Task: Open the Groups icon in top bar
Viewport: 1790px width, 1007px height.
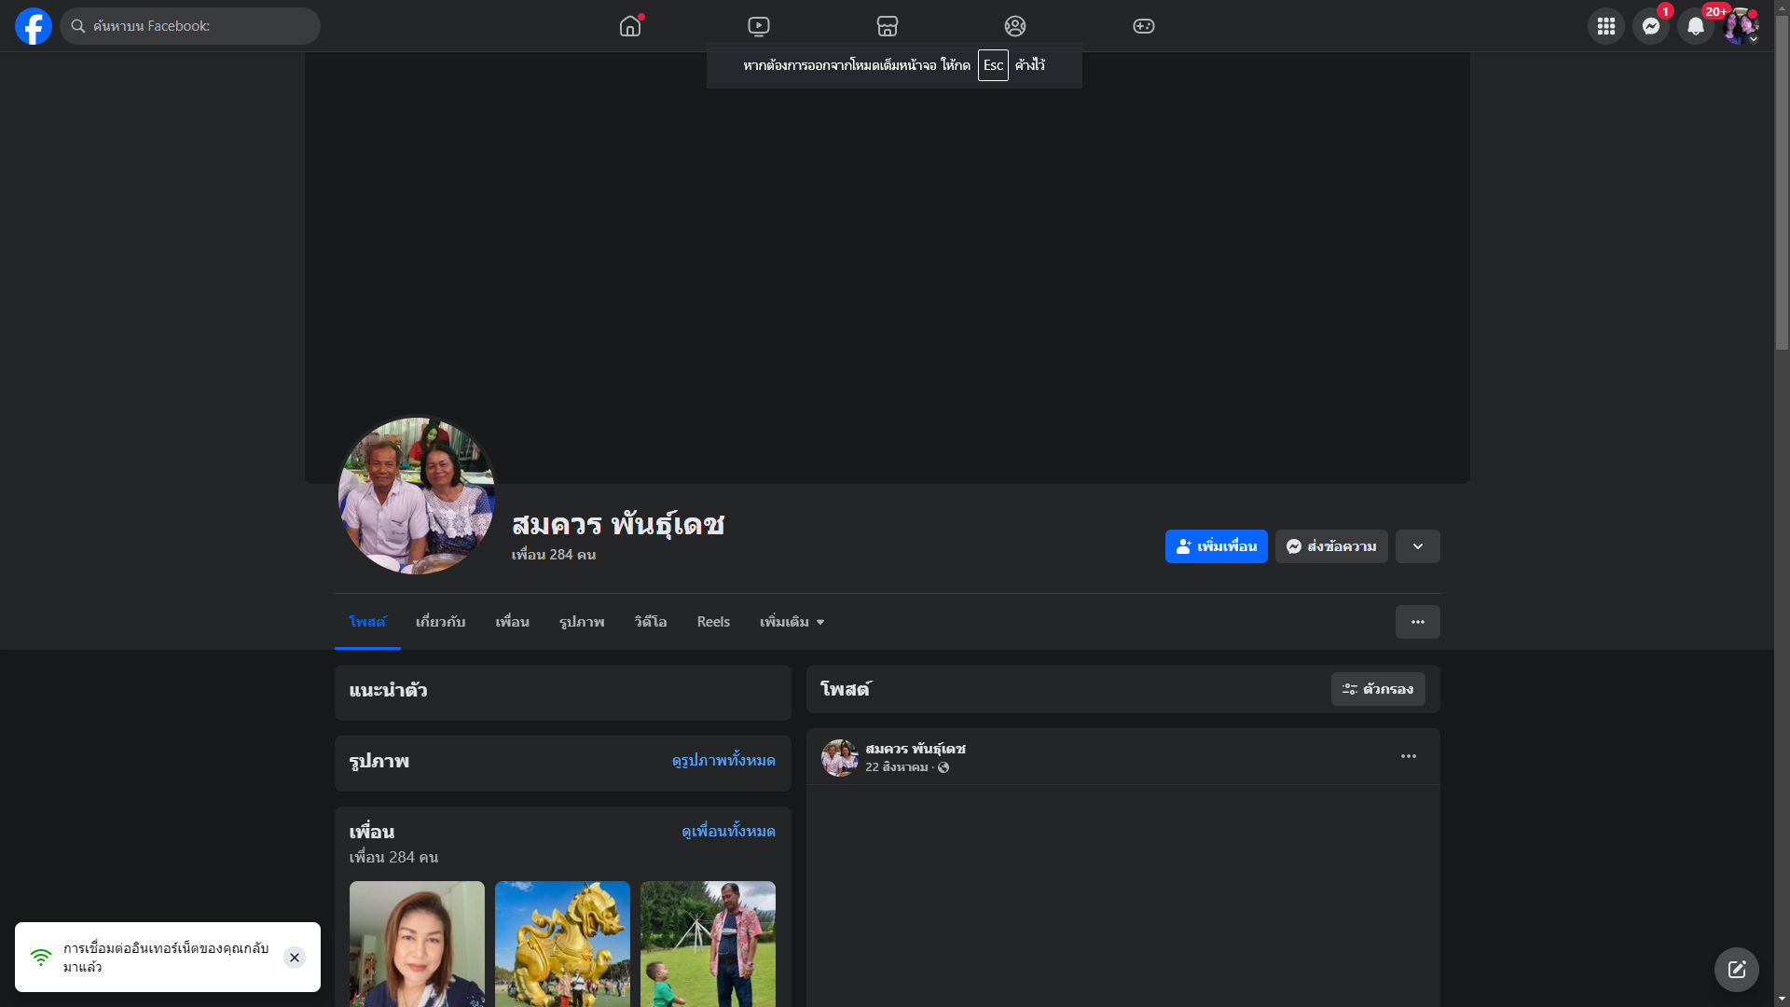Action: [1015, 26]
